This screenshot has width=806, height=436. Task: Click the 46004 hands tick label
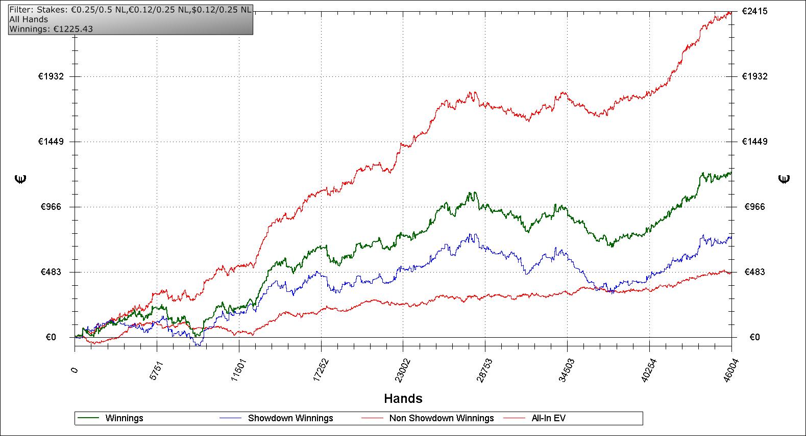point(727,368)
